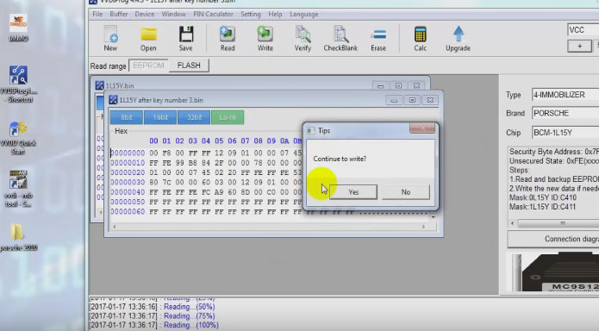
Task: Click the Mask:0L15Y ID:C410 line
Action: [542, 197]
